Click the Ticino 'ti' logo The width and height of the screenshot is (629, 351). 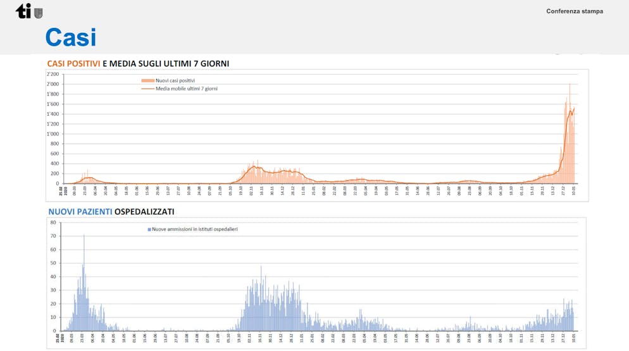point(23,11)
